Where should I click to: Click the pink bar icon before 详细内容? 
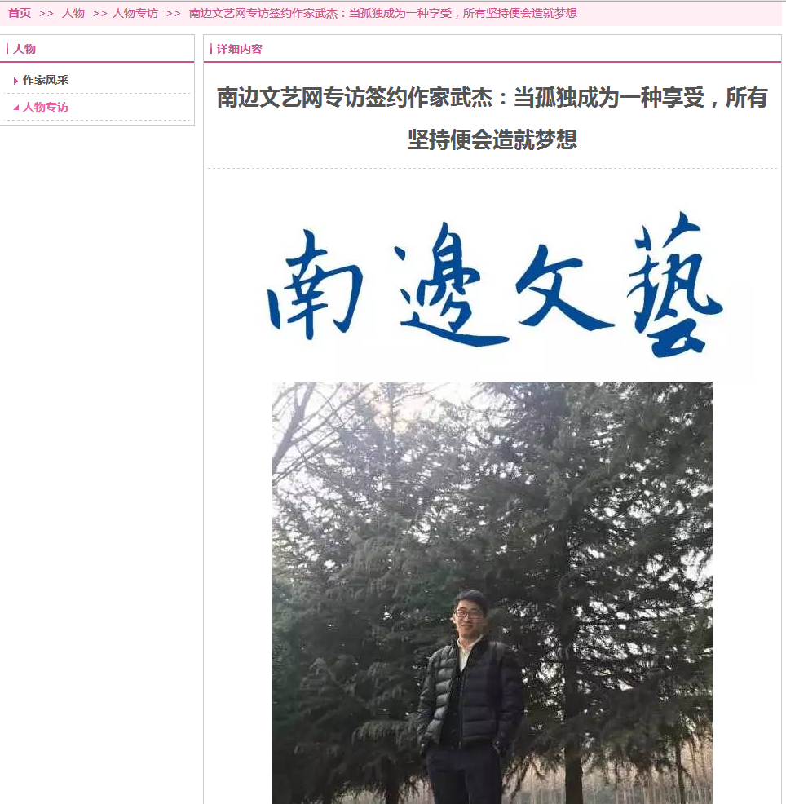(211, 49)
